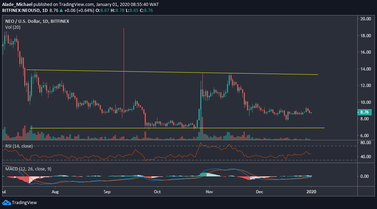Click the teal current price tag 8.76
Viewport: 377px width, 209px height.
click(365, 112)
